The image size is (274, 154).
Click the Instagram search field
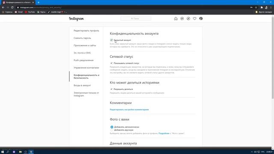click(136, 18)
